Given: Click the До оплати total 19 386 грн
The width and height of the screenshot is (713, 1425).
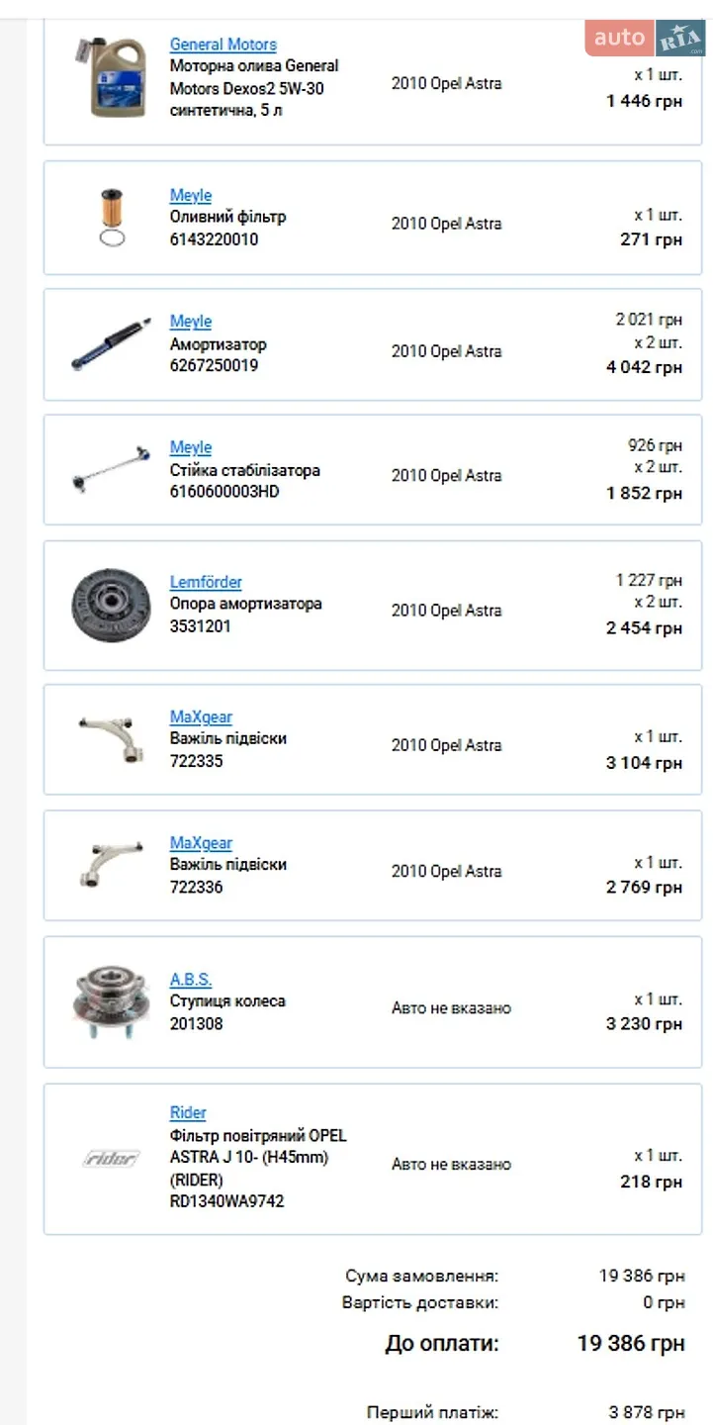Looking at the screenshot, I should (x=631, y=1343).
